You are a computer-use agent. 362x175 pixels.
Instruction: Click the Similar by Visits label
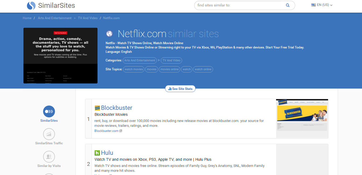point(49,166)
